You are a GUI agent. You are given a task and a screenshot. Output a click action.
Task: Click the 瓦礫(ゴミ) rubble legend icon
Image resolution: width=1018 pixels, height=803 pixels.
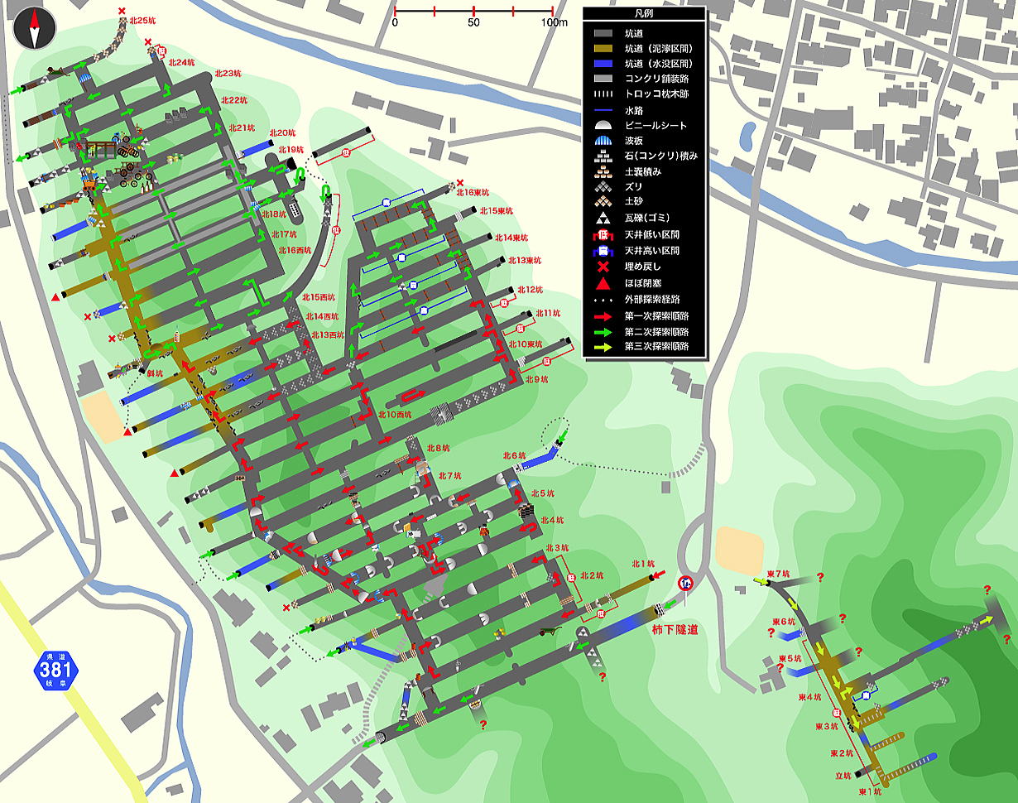(x=603, y=219)
